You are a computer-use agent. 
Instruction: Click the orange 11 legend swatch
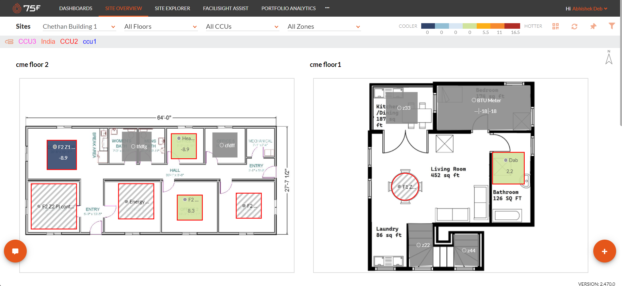(497, 26)
